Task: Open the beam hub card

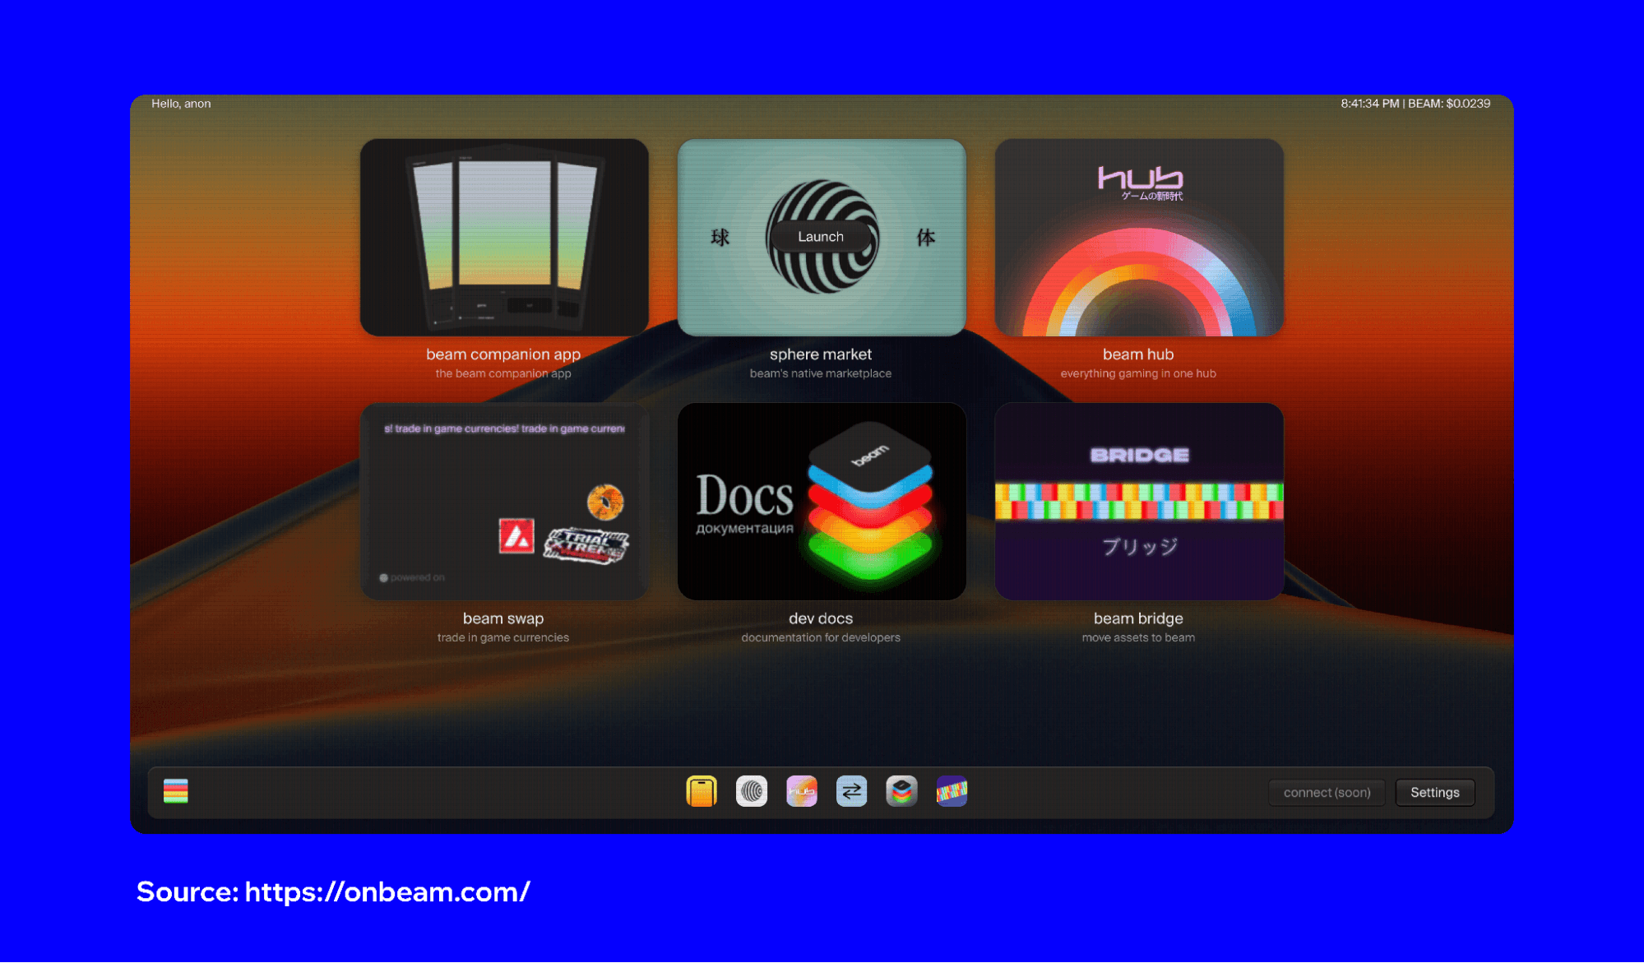Action: coord(1139,238)
